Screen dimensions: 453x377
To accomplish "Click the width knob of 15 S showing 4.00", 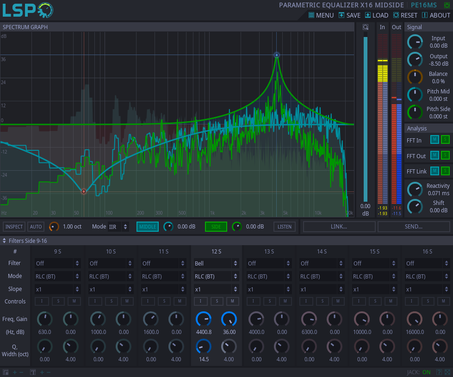I will (x=387, y=346).
